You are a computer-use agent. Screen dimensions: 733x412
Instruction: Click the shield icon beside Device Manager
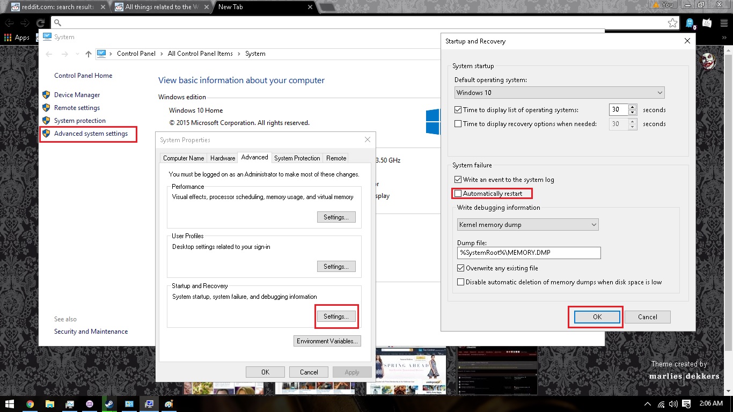(46, 95)
